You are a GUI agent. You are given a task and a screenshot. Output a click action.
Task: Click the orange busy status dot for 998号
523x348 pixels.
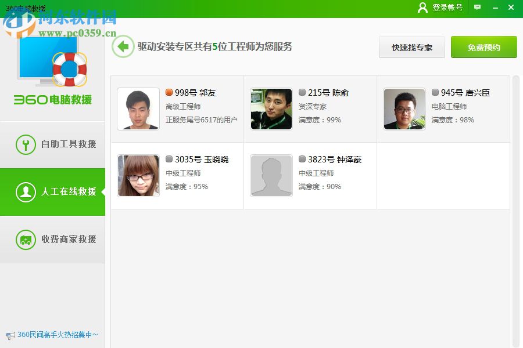(169, 92)
